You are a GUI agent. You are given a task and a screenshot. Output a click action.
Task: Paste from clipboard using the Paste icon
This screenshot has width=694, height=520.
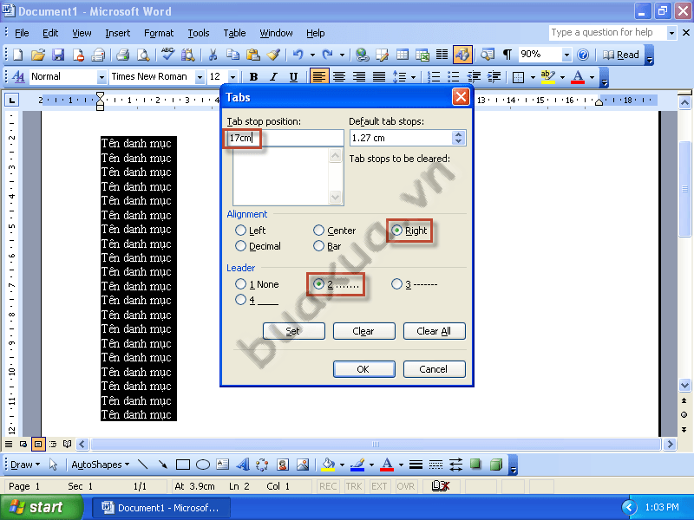click(x=253, y=55)
